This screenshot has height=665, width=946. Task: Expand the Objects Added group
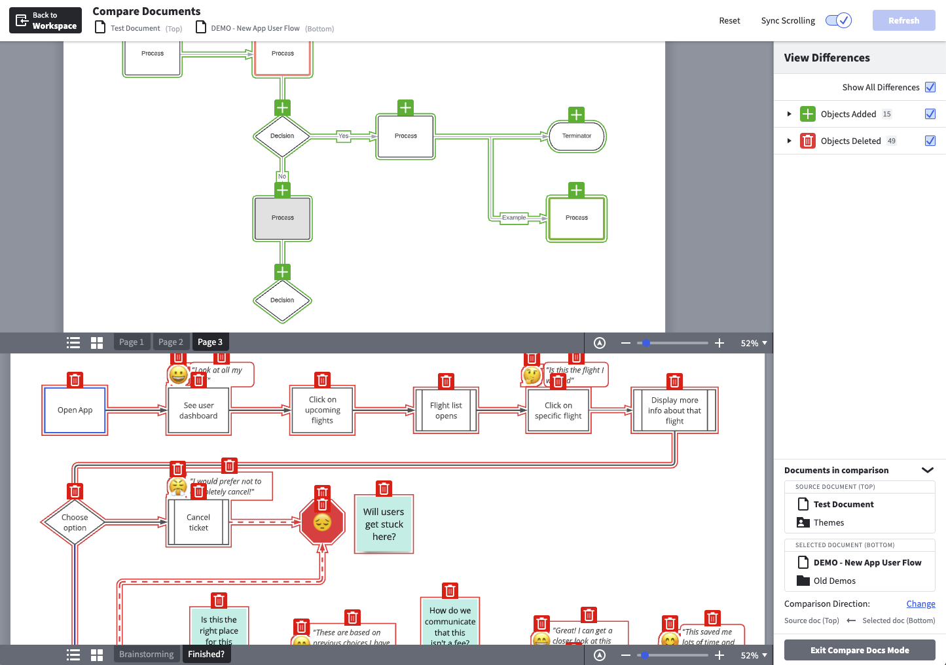coord(789,113)
